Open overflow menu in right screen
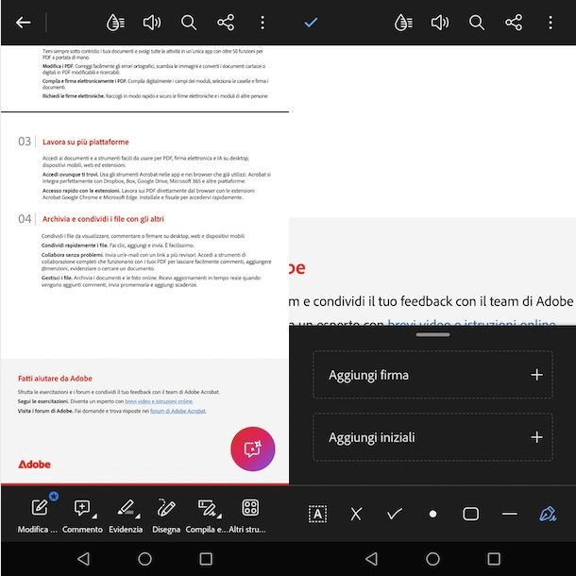 pos(551,23)
